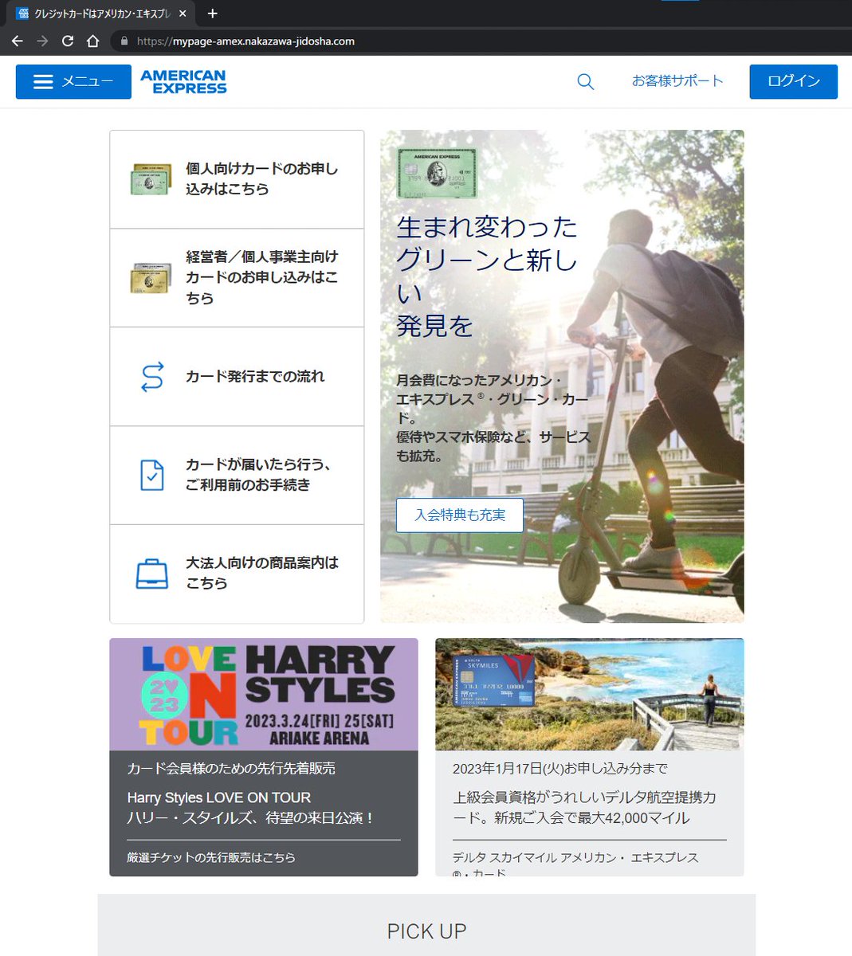Click the green card image in hero banner
Screen dimensions: 852x956
pyautogui.click(x=437, y=173)
